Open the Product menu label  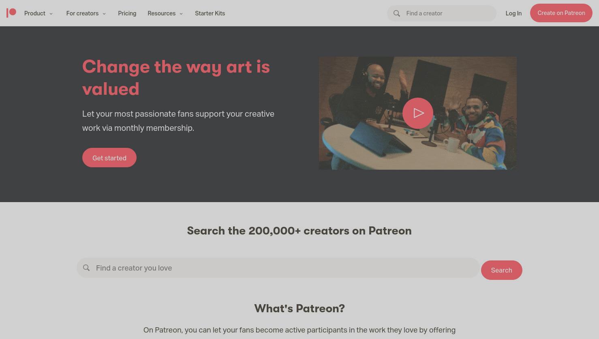[x=35, y=13]
